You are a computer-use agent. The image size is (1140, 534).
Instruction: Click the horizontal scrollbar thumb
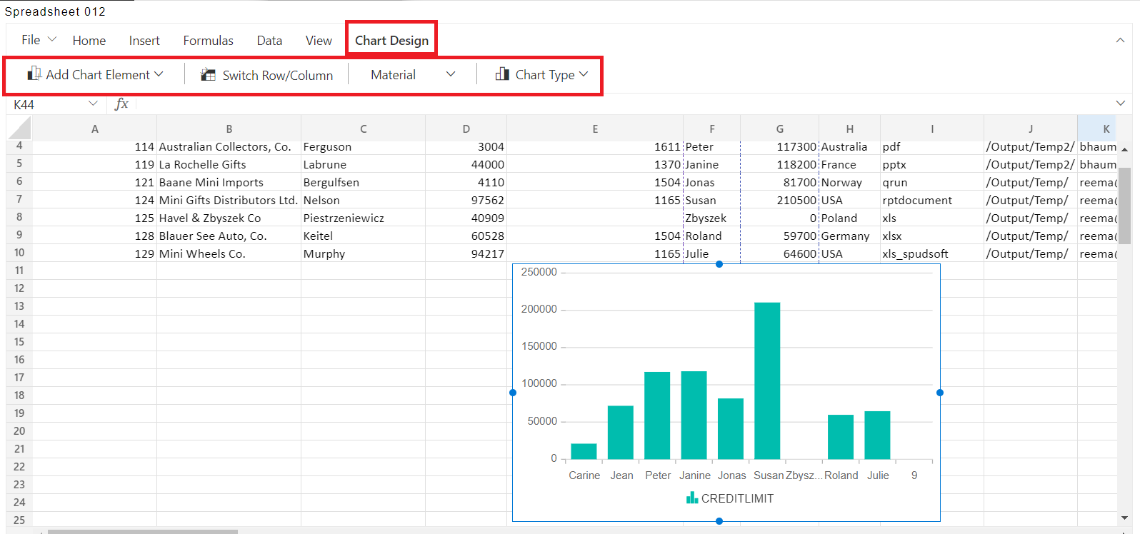(143, 531)
